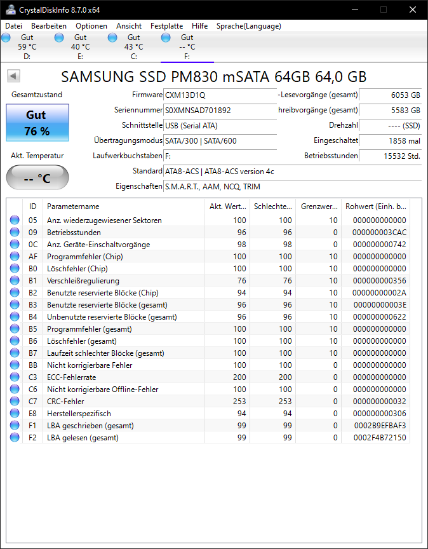Click status icon of row F2 LBA gelesen
The image size is (428, 549).
(x=15, y=438)
